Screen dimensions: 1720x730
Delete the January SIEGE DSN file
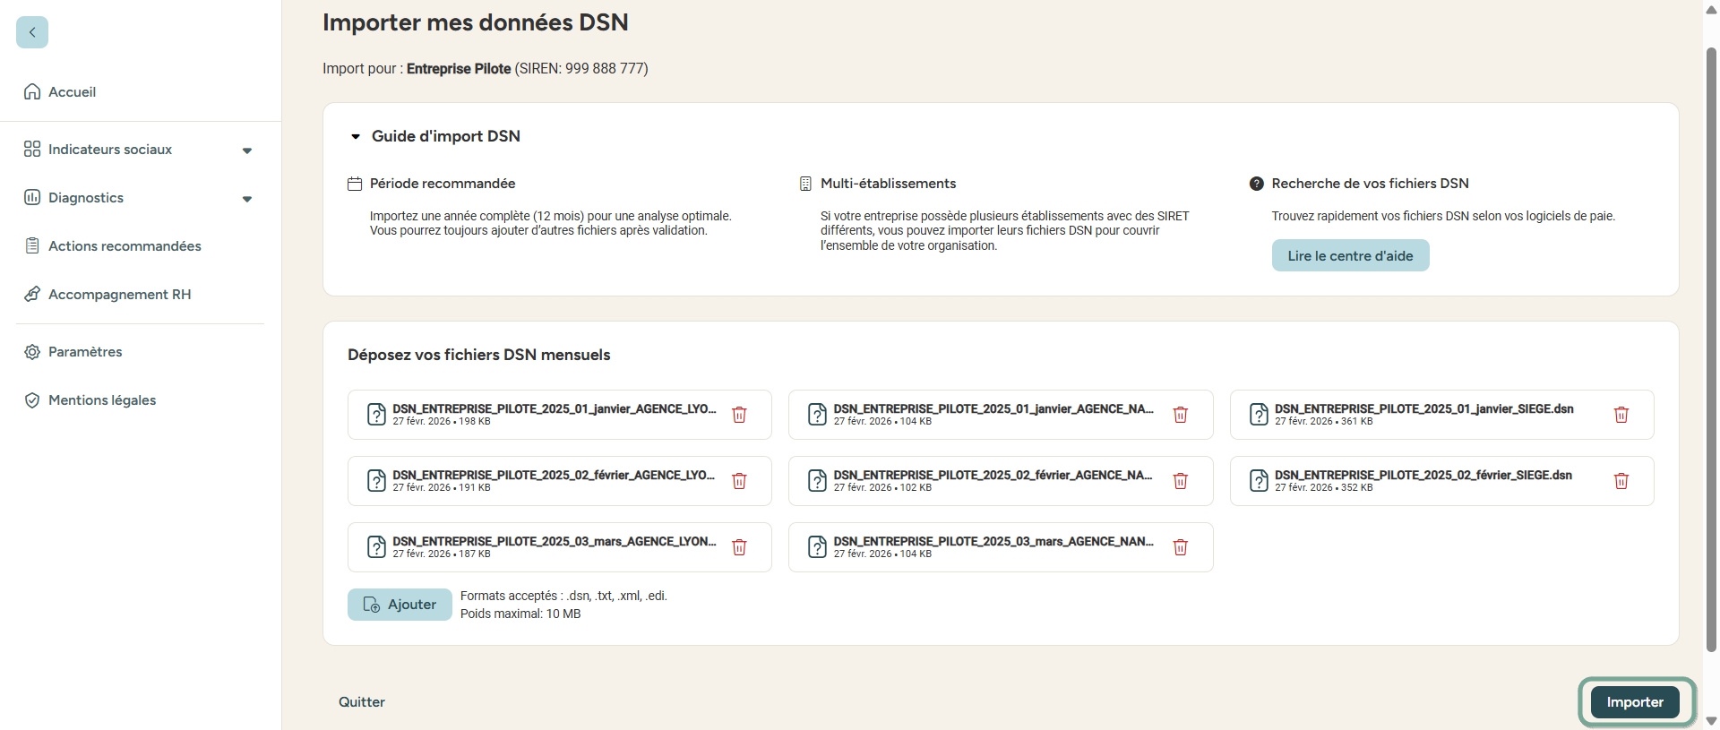(x=1621, y=415)
